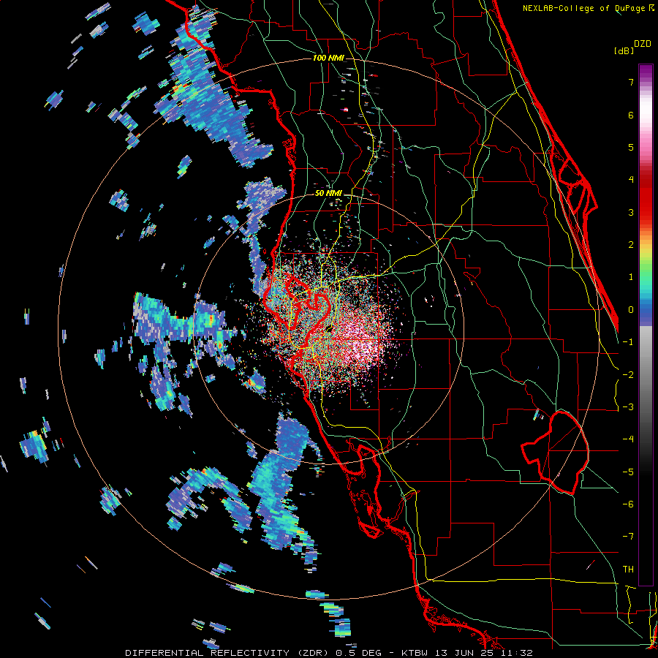Click the 3 value on color scale
This screenshot has width=658, height=658.
pos(631,212)
